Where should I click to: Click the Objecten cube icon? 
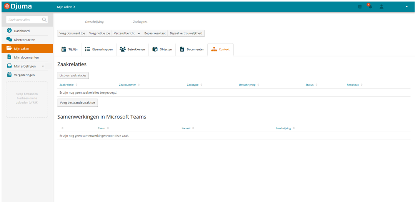pos(155,50)
